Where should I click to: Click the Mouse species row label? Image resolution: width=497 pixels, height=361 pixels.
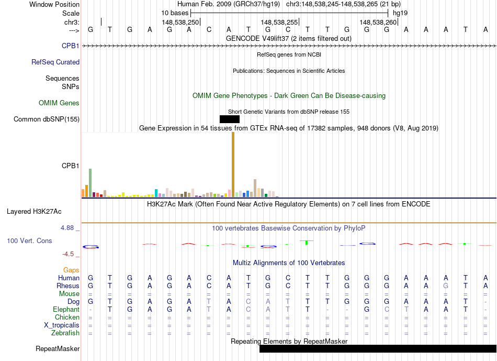point(70,294)
